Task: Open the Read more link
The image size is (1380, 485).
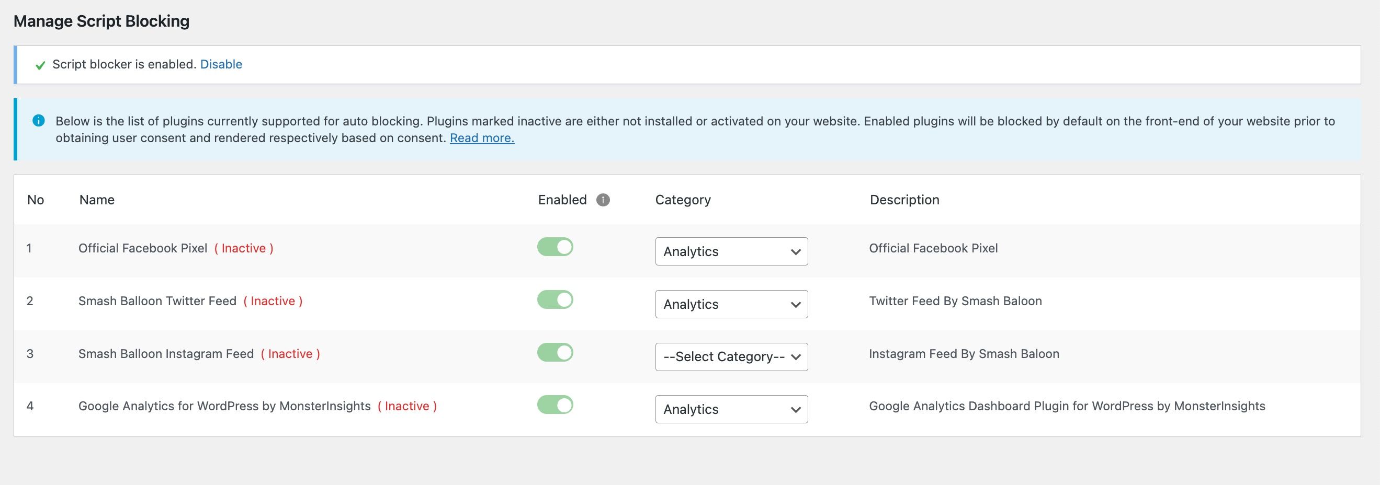Action: (482, 138)
